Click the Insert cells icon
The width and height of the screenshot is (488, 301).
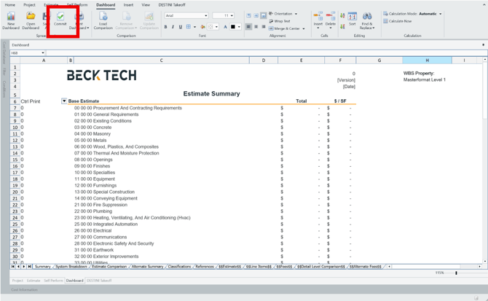[x=318, y=17]
